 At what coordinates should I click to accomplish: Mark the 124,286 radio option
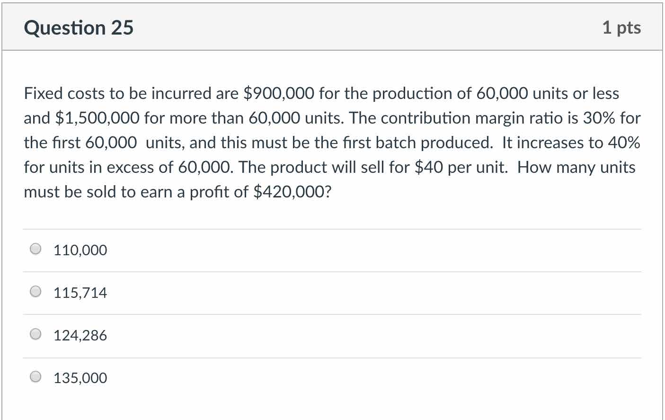[x=35, y=334]
